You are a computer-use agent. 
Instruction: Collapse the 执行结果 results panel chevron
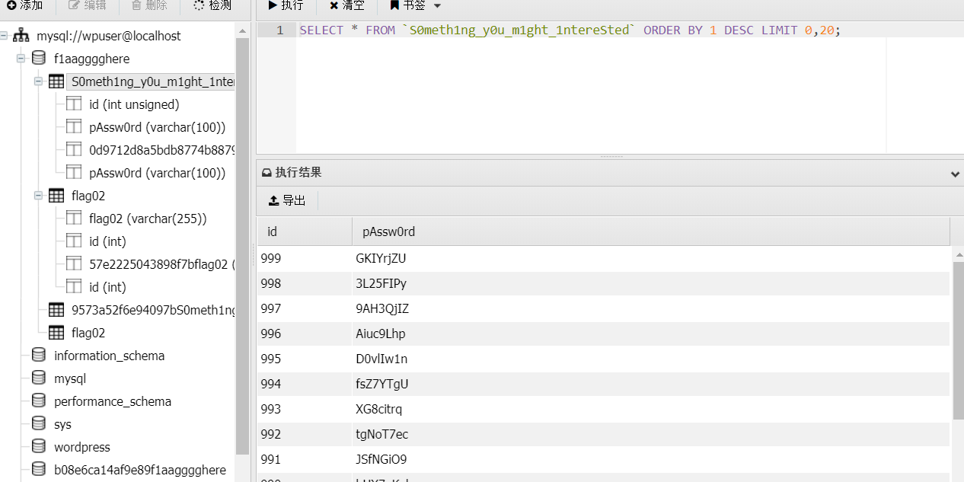[955, 174]
